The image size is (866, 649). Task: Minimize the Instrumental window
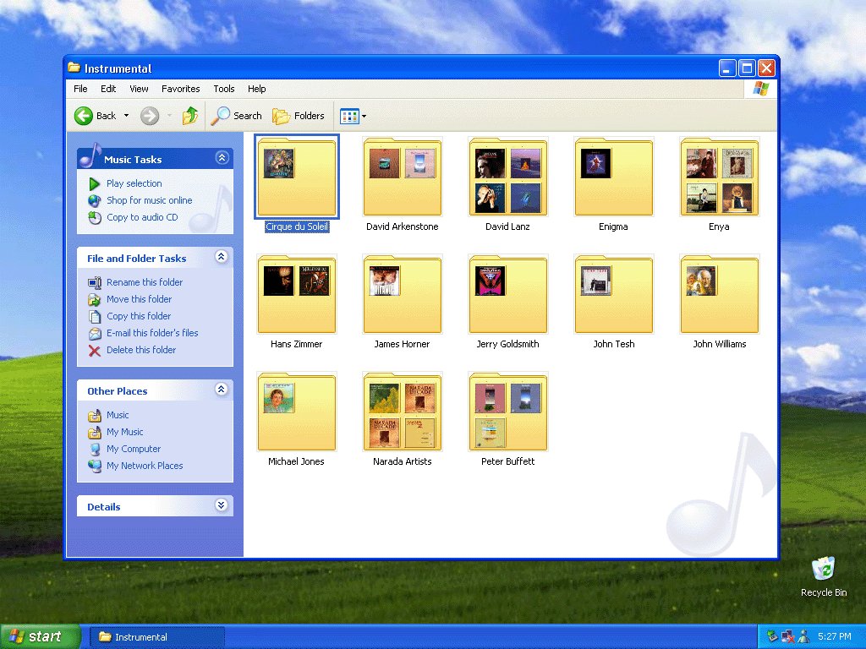coord(727,68)
